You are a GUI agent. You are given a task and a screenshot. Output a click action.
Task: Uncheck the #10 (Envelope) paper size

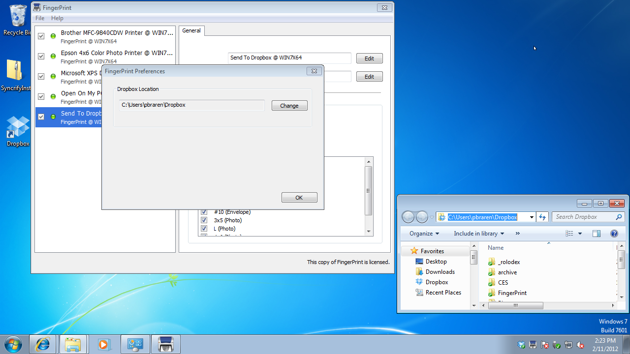204,212
